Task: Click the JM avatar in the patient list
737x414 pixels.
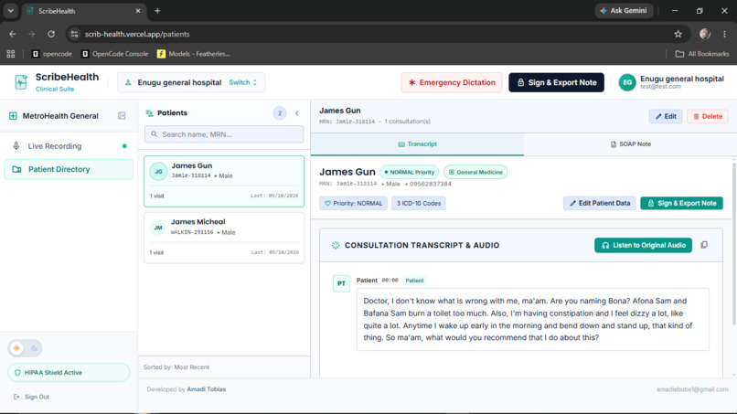Action: [x=158, y=228]
